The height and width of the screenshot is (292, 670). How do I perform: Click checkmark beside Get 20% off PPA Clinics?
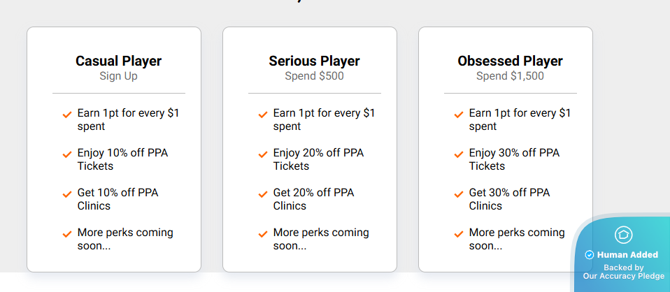tap(263, 194)
